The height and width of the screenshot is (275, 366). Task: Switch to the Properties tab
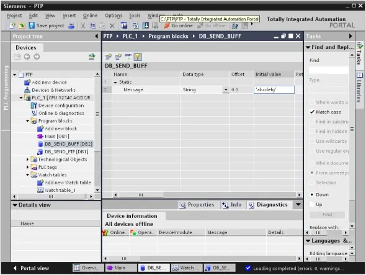(197, 205)
